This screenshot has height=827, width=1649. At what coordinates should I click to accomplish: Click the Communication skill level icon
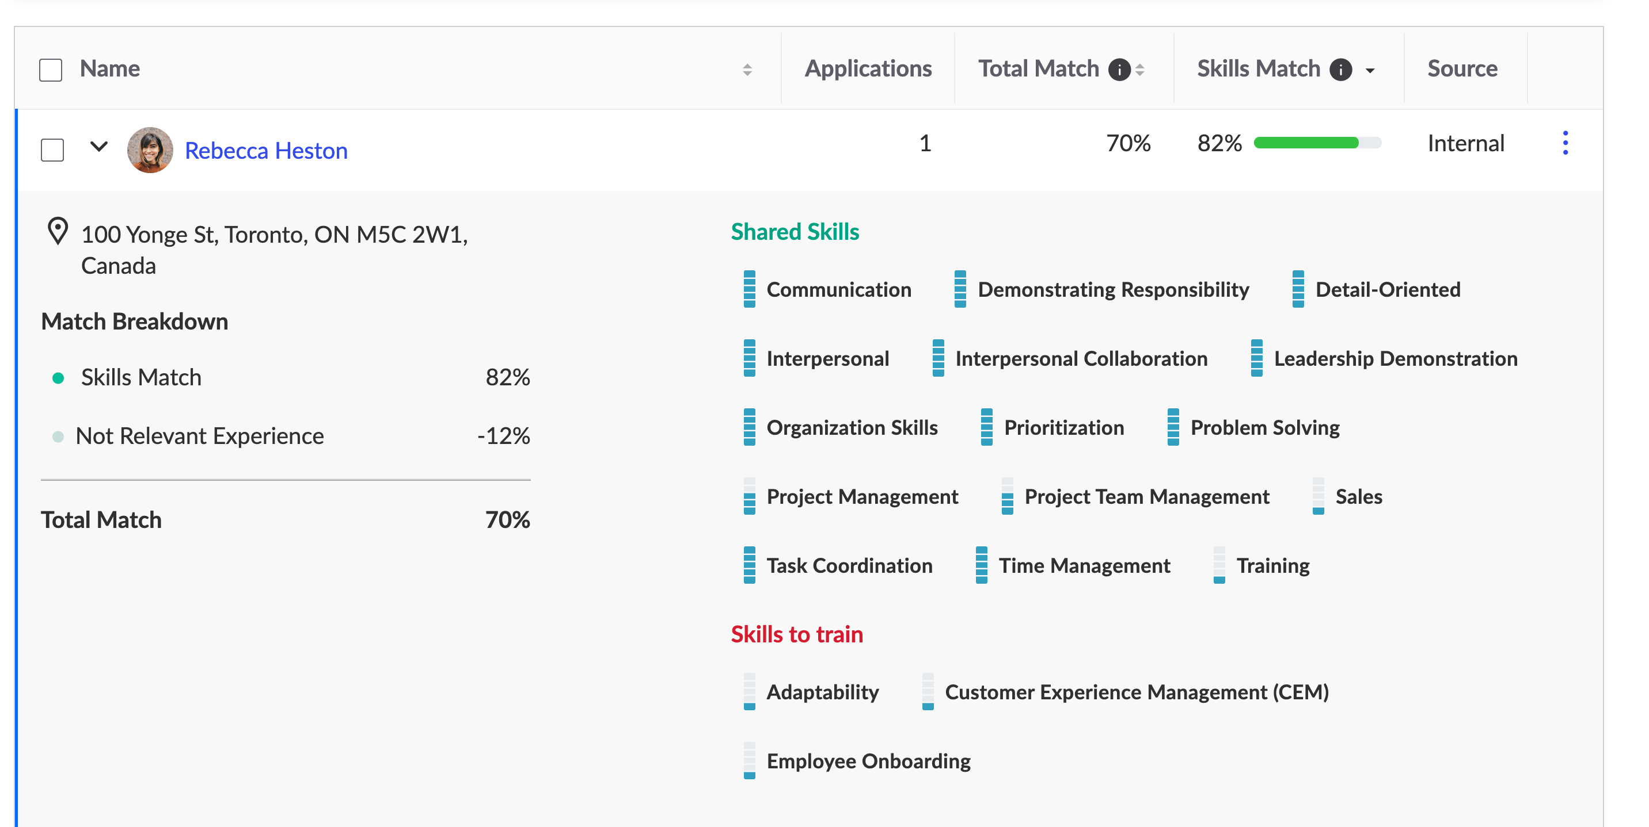coord(750,289)
